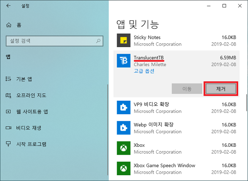Click the 시작 프로그램 icon
The width and height of the screenshot is (248, 181).
click(x=8, y=144)
